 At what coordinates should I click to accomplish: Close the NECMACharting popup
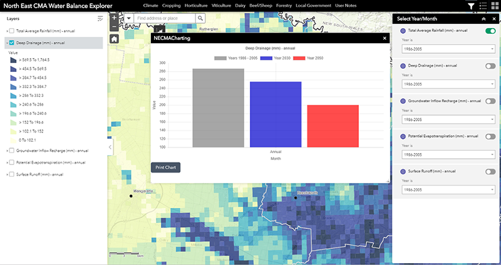[385, 38]
